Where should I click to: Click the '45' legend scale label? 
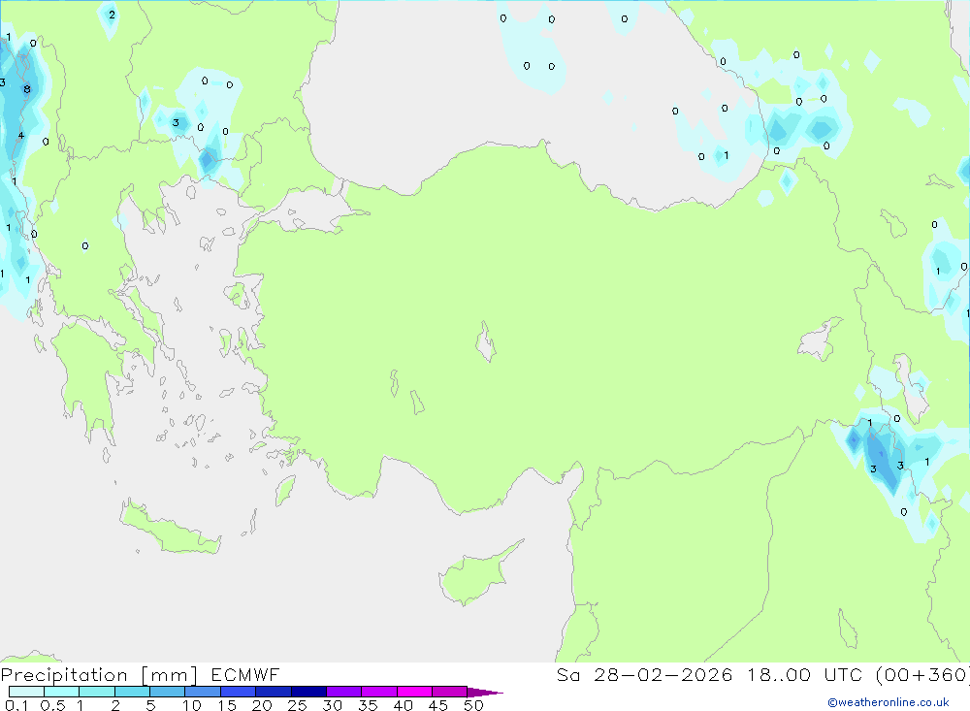tap(438, 705)
